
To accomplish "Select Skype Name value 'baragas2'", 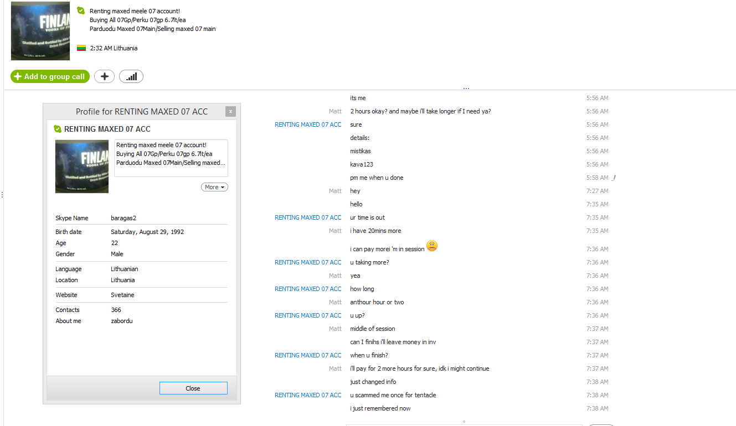I will coord(124,218).
